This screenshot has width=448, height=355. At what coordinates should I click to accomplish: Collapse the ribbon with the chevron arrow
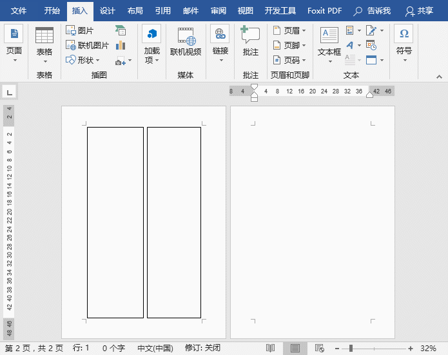coord(439,76)
